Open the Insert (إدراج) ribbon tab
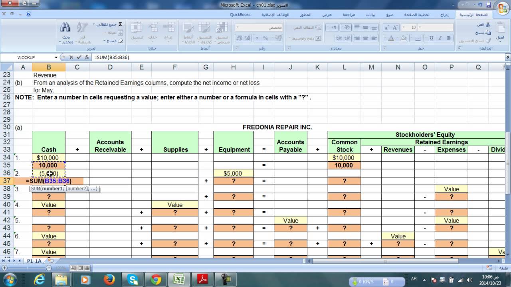511x287 pixels. click(x=444, y=14)
